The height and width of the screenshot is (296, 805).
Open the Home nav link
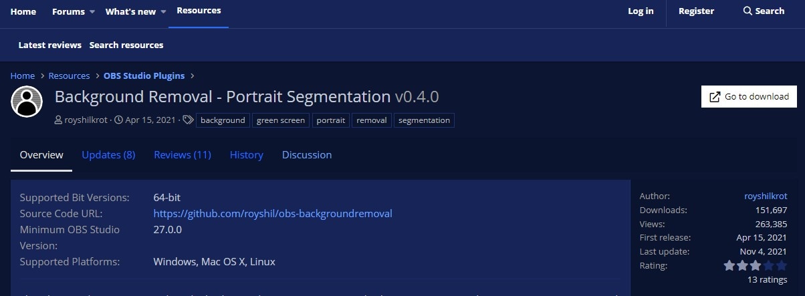pyautogui.click(x=23, y=11)
